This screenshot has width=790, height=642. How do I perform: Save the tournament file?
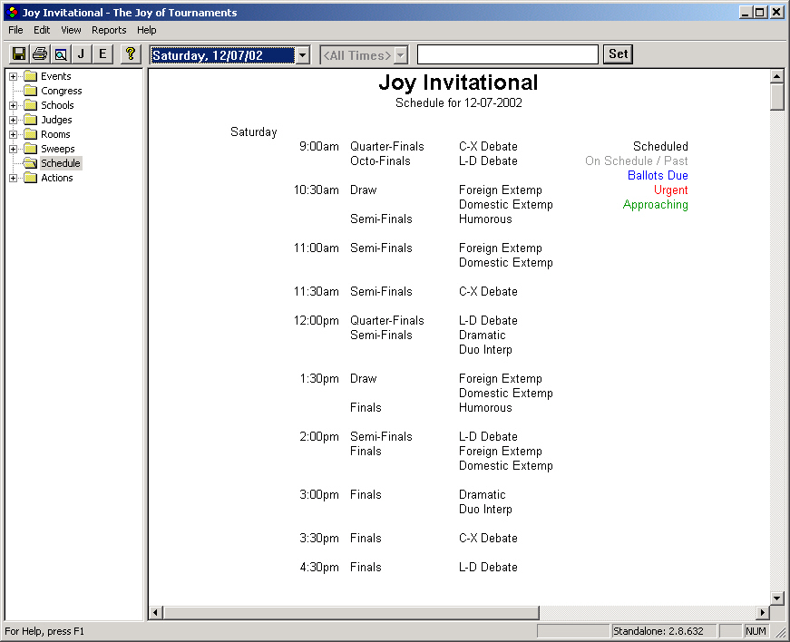tap(19, 53)
